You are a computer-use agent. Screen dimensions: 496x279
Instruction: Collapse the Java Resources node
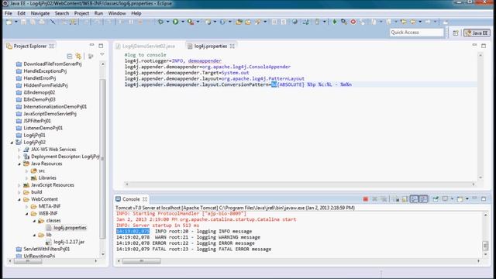pos(19,164)
